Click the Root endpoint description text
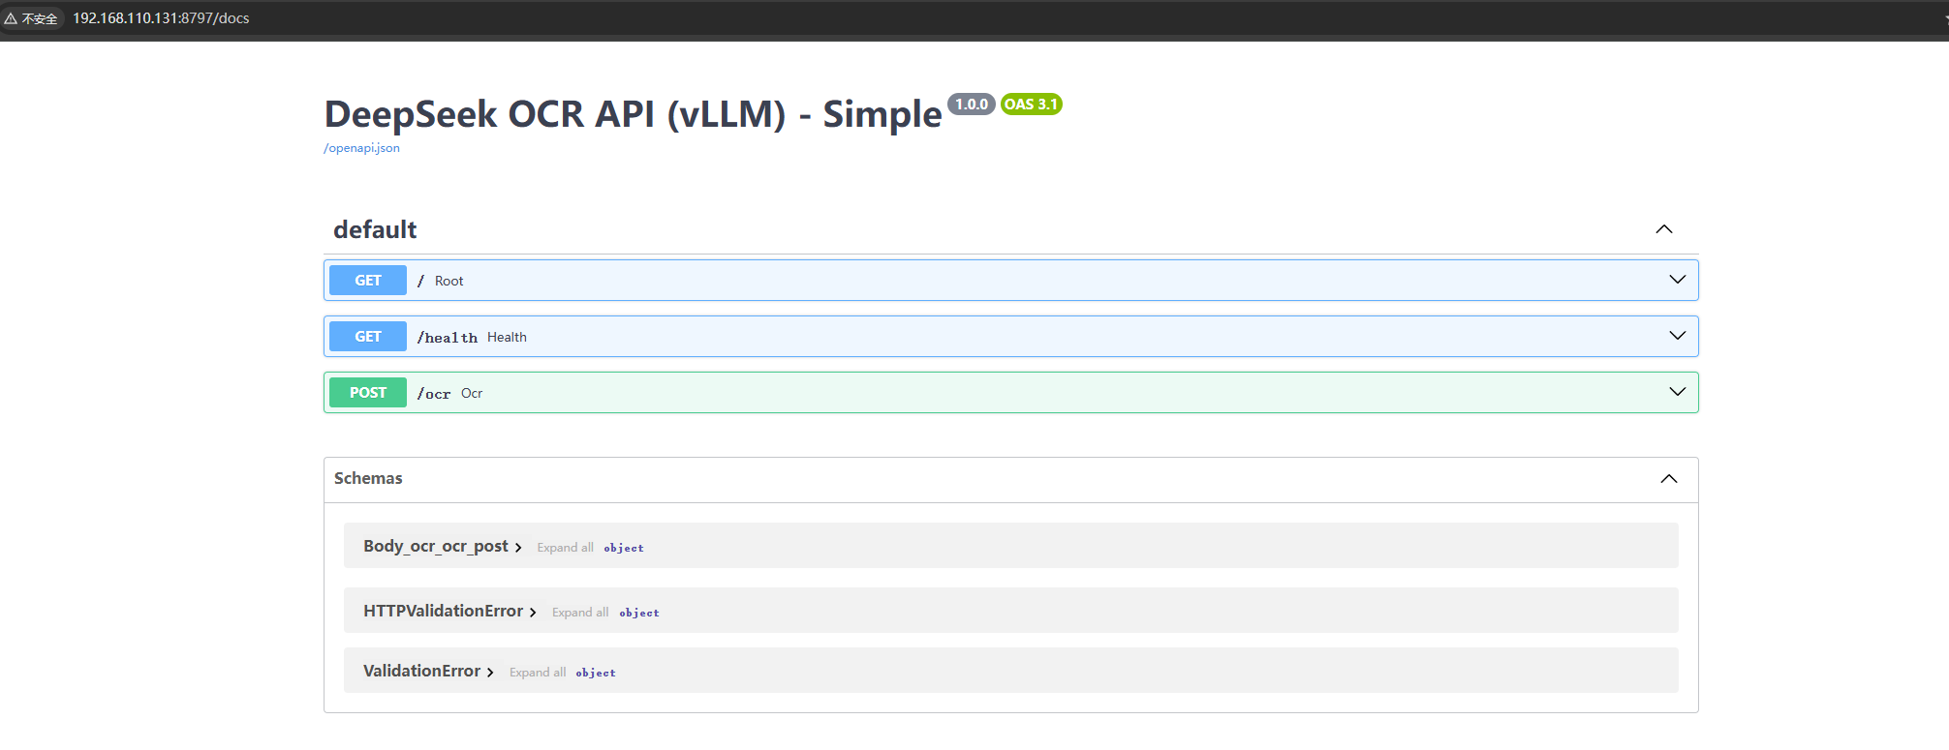 [449, 281]
